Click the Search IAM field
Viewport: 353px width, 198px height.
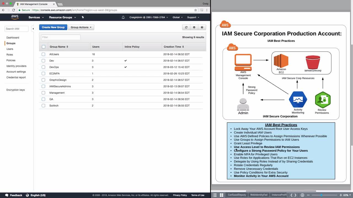click(x=17, y=29)
